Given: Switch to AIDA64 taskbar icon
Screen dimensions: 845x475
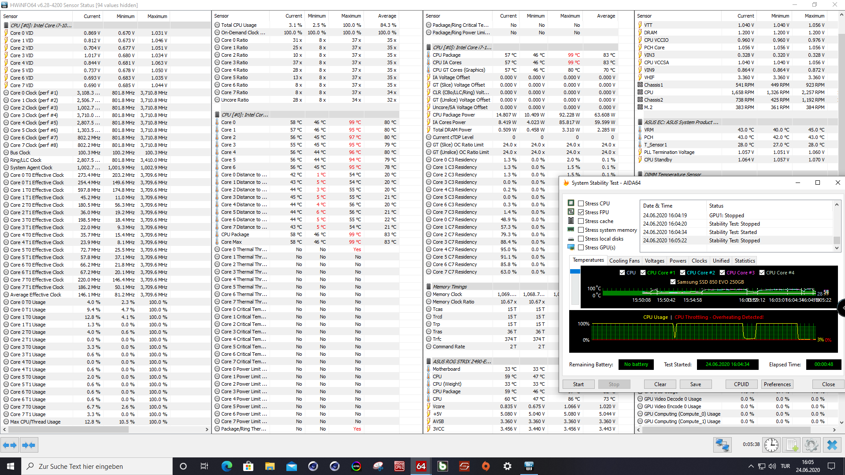Looking at the screenshot, I should click(421, 466).
